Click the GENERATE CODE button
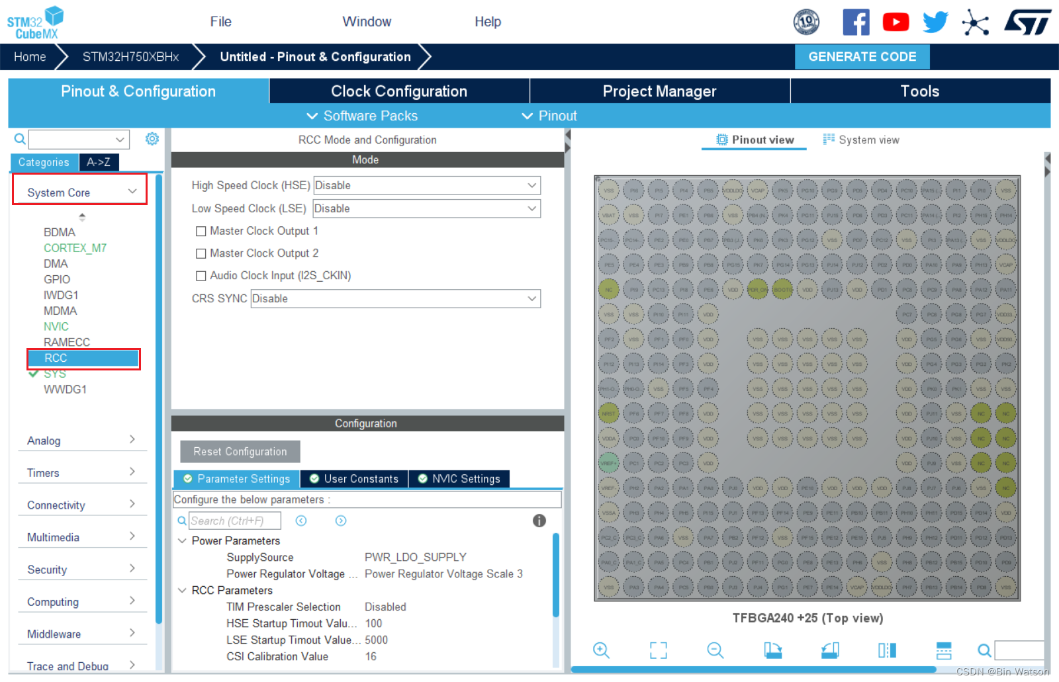Screen dimensions: 1059x682 (862, 57)
